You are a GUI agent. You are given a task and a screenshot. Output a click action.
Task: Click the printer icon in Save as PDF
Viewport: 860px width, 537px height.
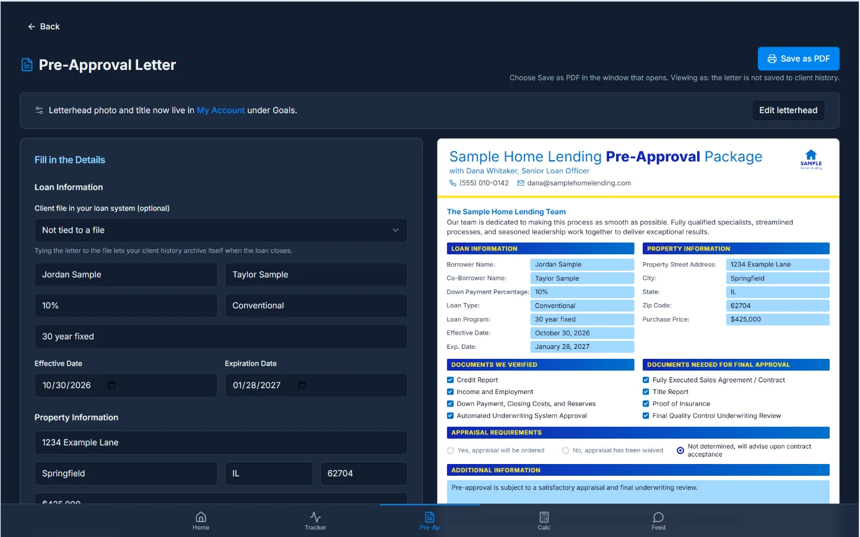[772, 59]
